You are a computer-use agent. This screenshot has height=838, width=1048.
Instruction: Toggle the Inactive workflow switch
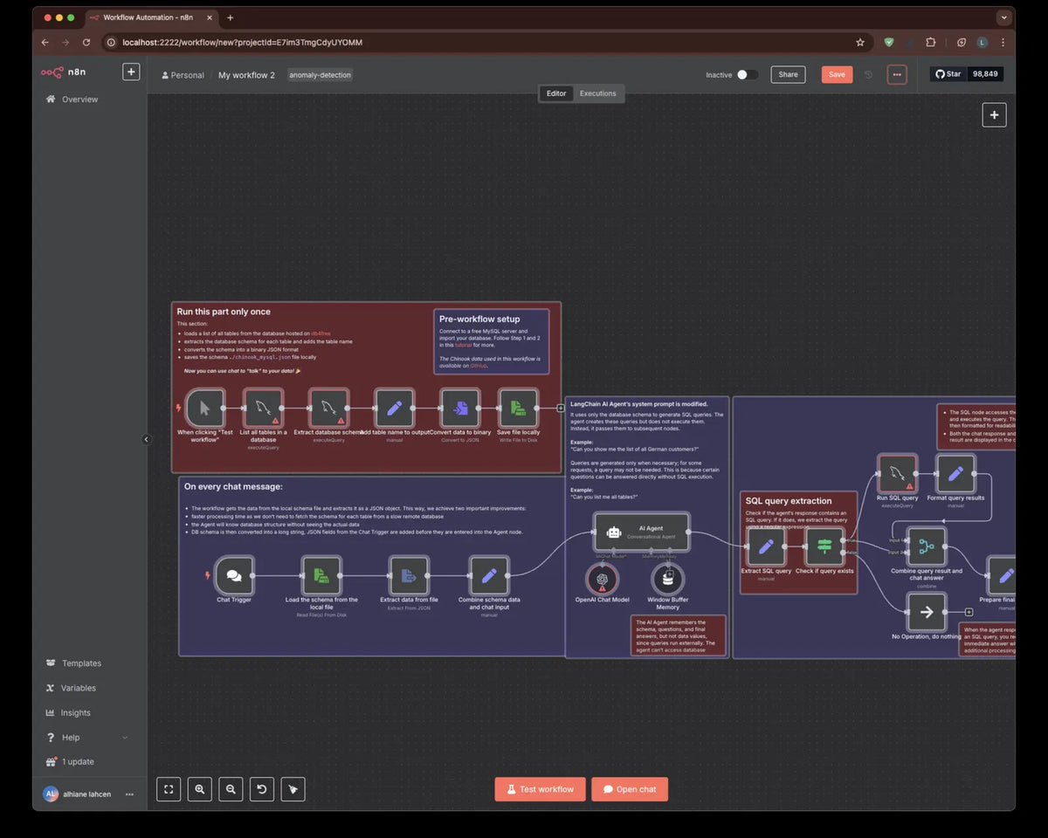[748, 74]
